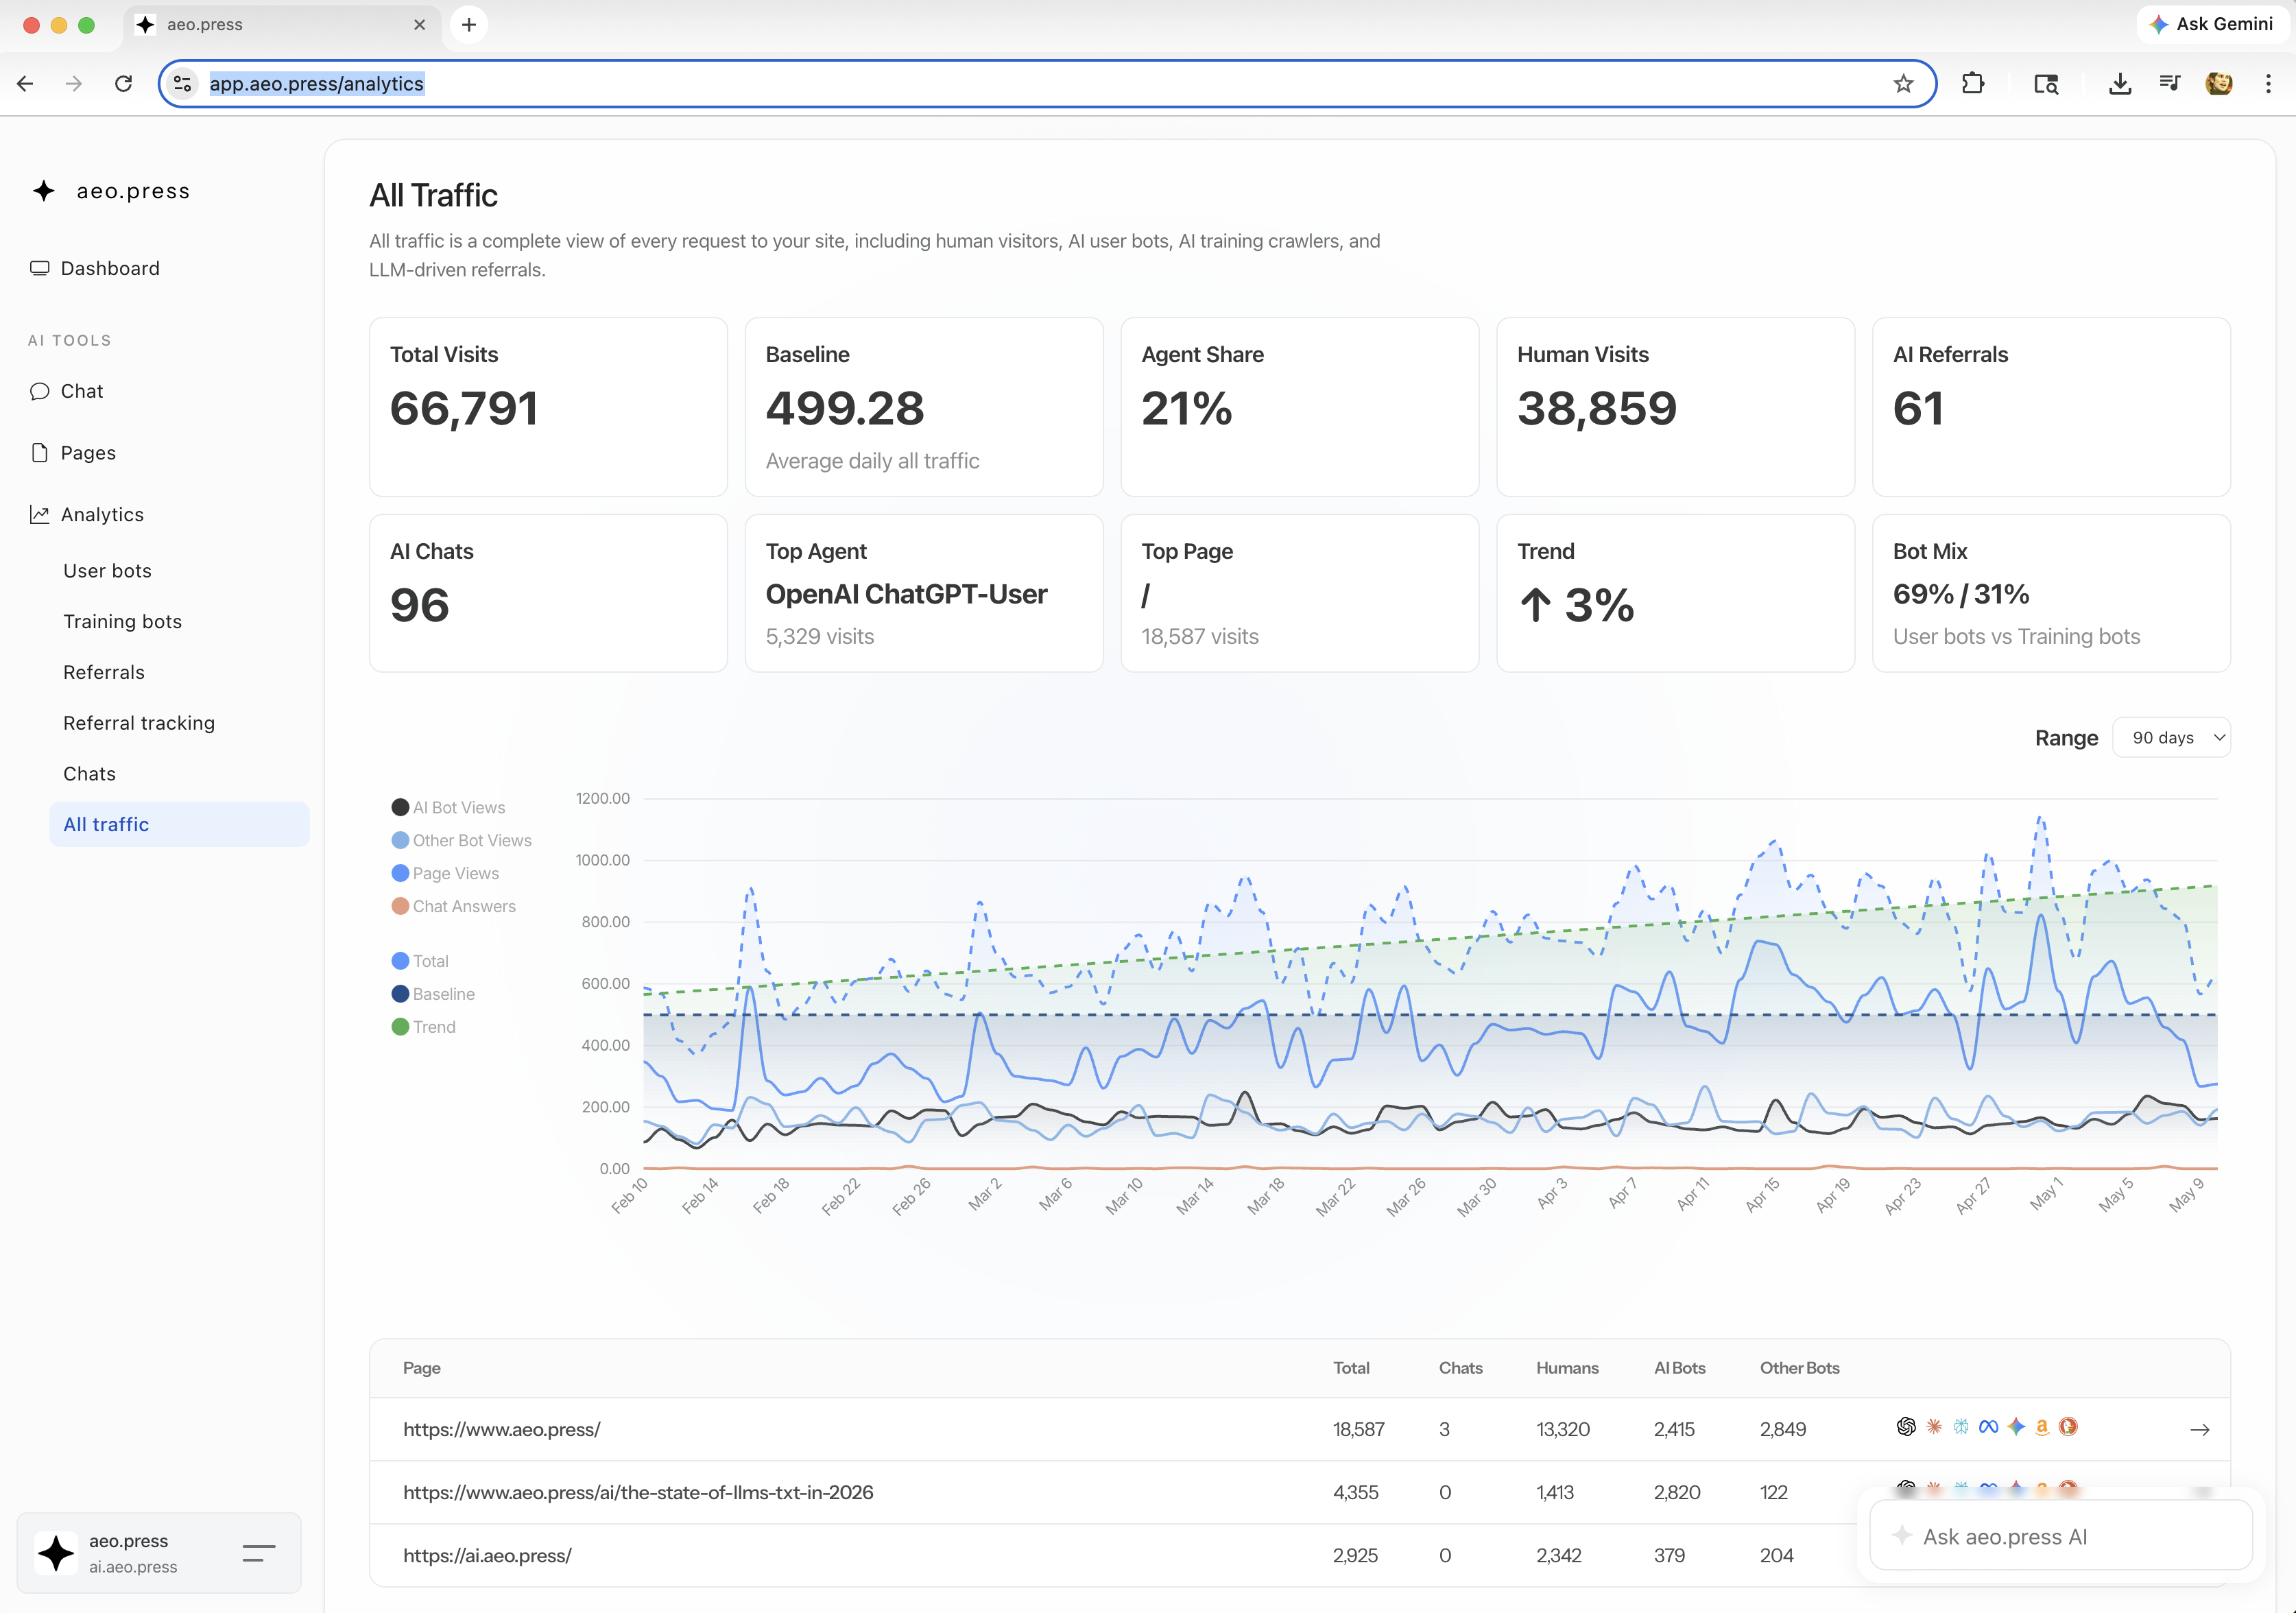2296x1613 pixels.
Task: Open the media controls icon
Action: (2170, 84)
